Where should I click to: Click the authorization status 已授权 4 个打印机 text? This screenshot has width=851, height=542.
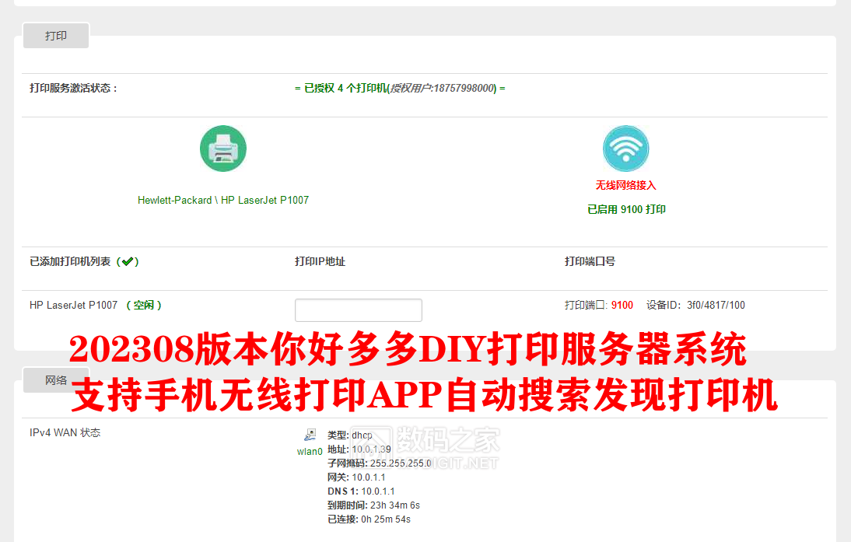tap(400, 89)
